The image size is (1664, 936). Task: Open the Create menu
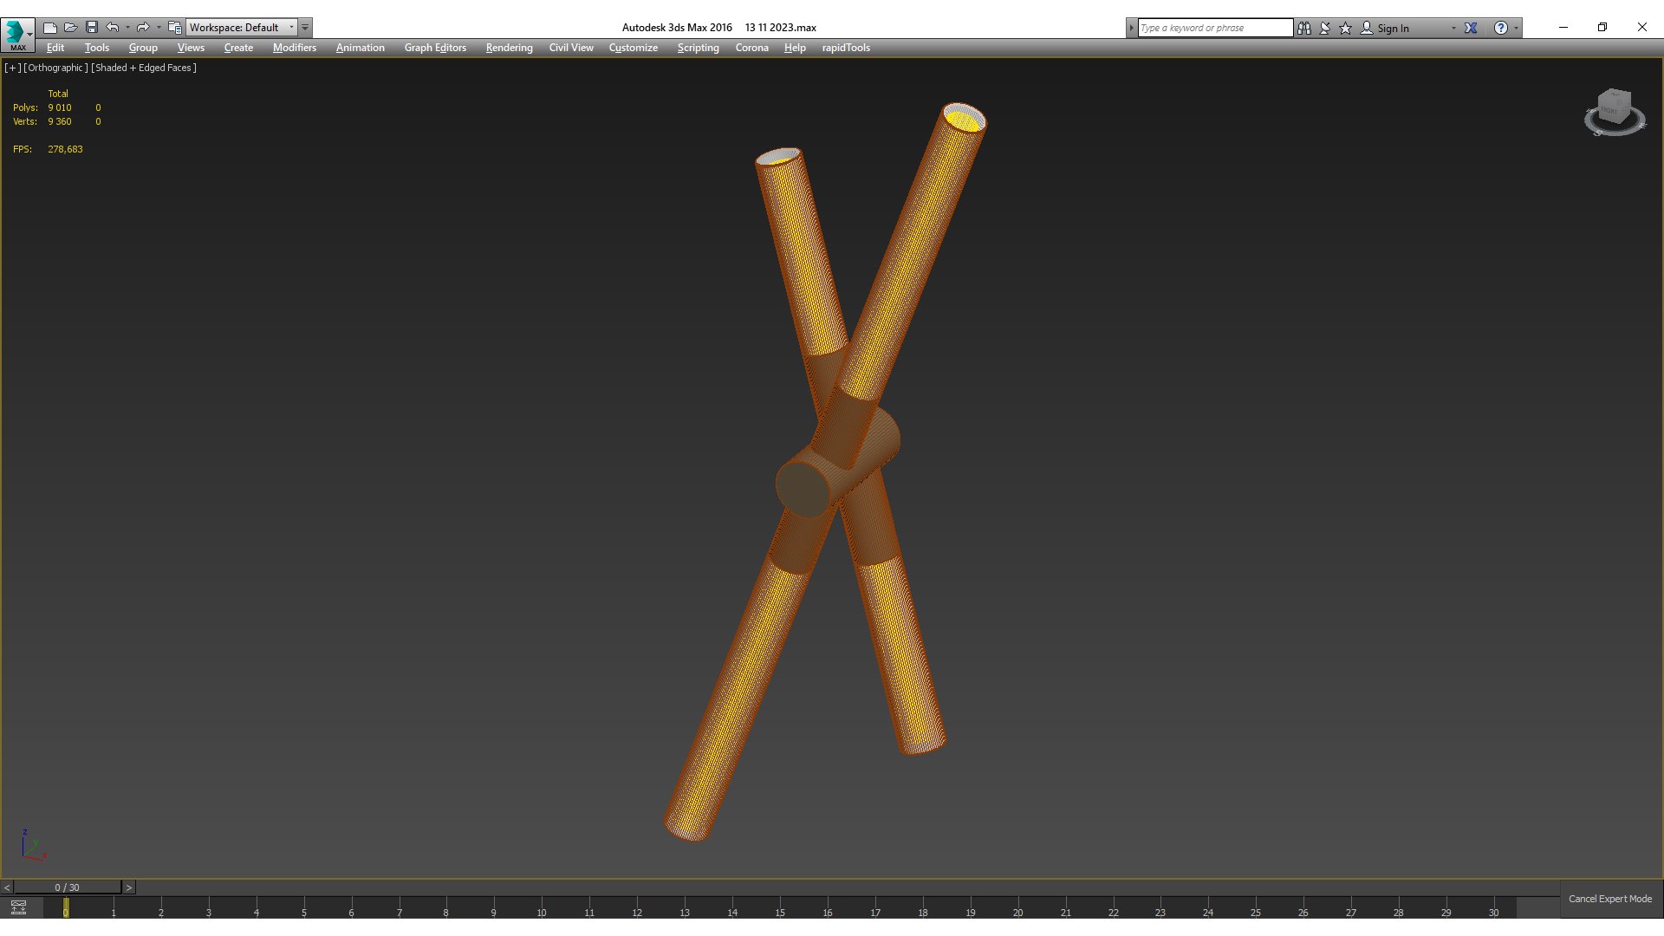(238, 48)
